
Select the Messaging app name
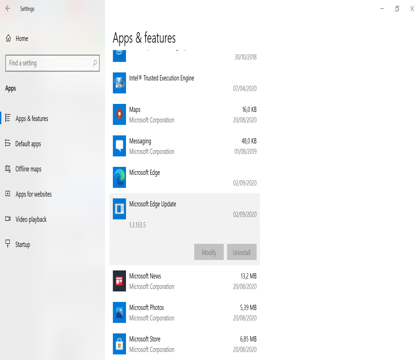point(140,141)
